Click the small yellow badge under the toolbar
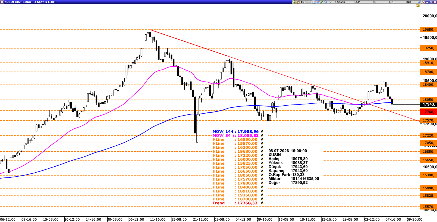Viewport: 437px width, 222px height. click(418, 6)
